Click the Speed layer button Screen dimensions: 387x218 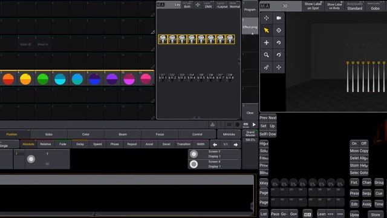pos(97,144)
